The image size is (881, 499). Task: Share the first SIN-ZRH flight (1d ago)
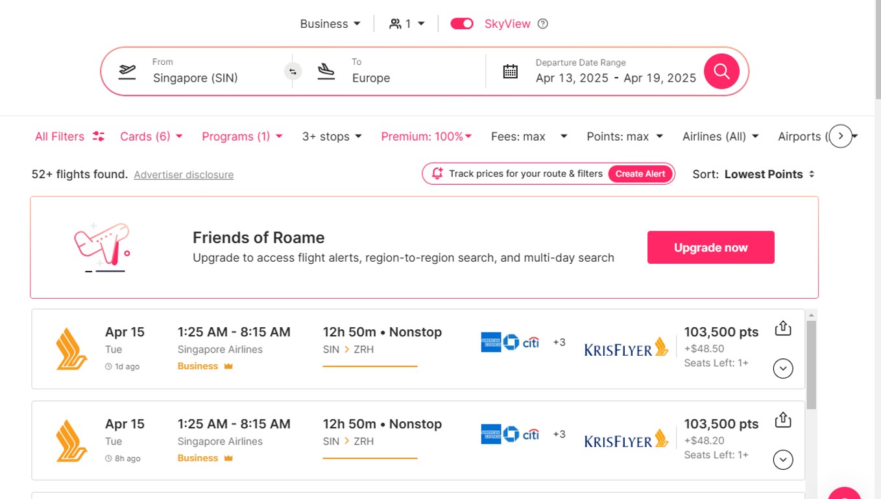click(x=783, y=329)
